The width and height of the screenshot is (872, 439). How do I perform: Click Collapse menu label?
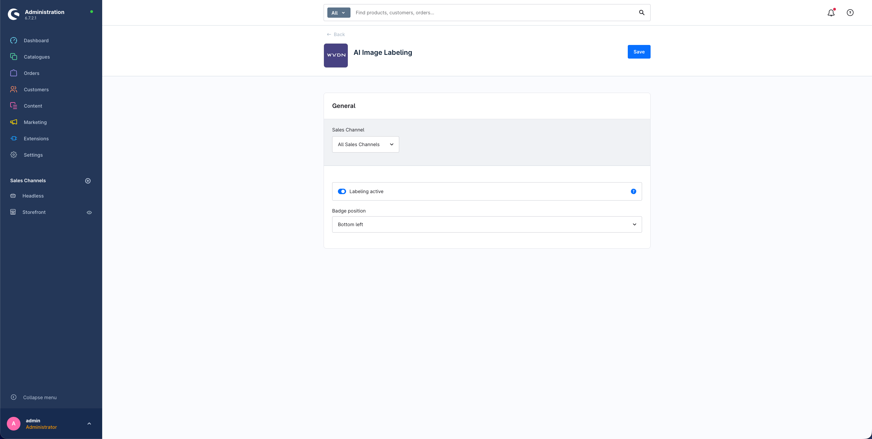[40, 397]
